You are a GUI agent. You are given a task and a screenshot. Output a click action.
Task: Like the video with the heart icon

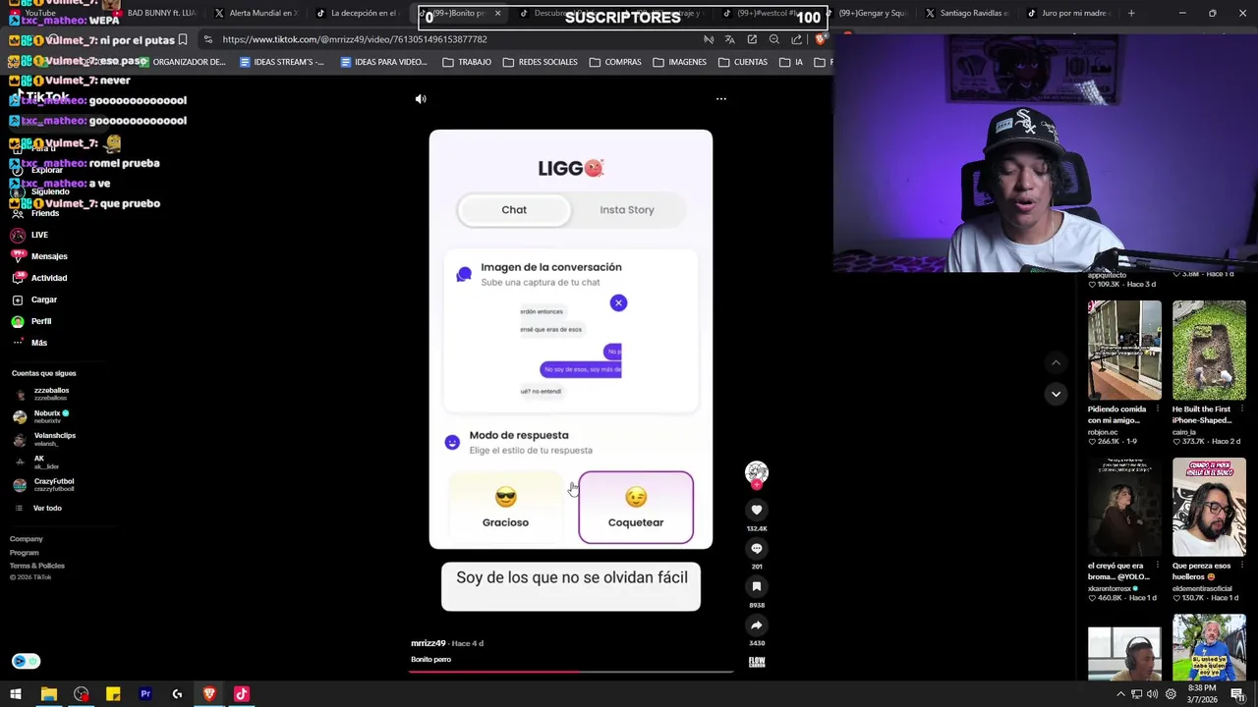[757, 510]
